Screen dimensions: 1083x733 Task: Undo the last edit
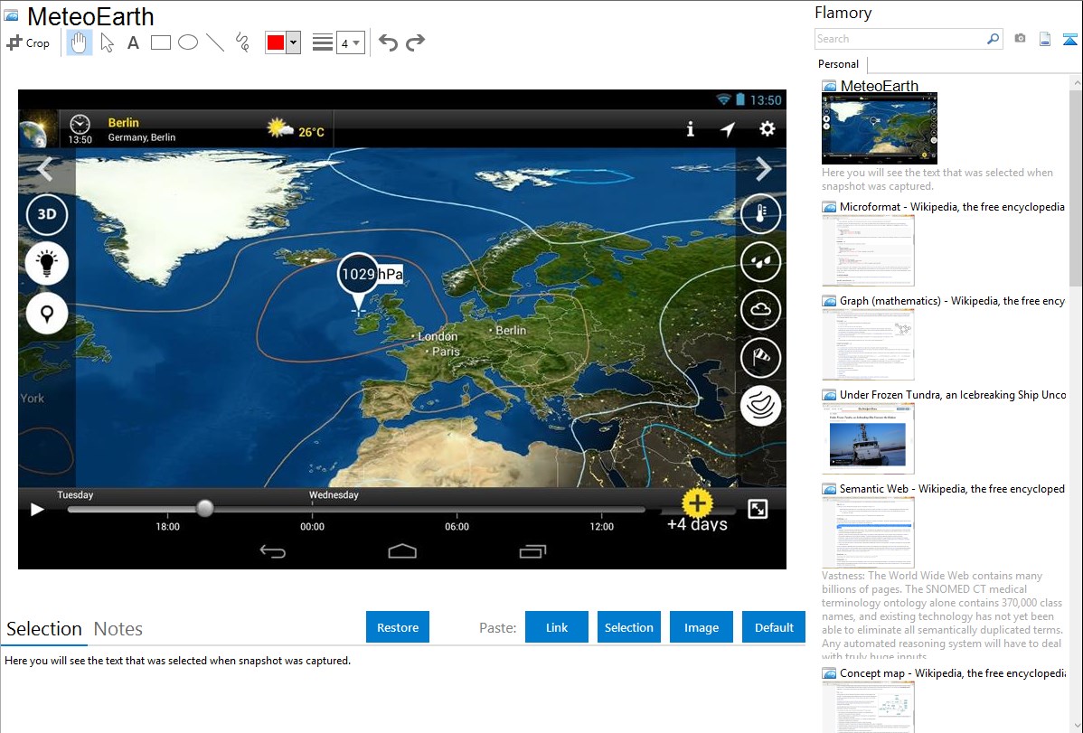[388, 42]
